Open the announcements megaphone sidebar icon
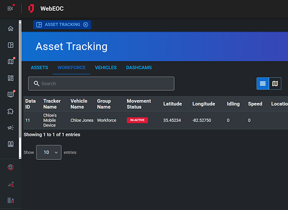 tap(10, 128)
